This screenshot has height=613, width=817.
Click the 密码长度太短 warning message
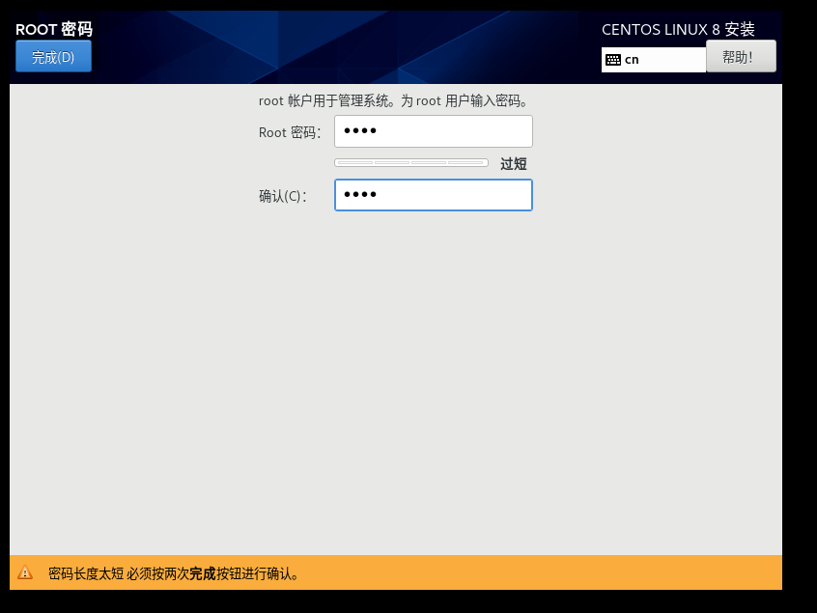coord(86,573)
